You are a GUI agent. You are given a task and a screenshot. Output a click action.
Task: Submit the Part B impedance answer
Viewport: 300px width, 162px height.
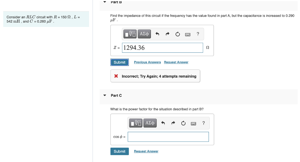pos(120,62)
